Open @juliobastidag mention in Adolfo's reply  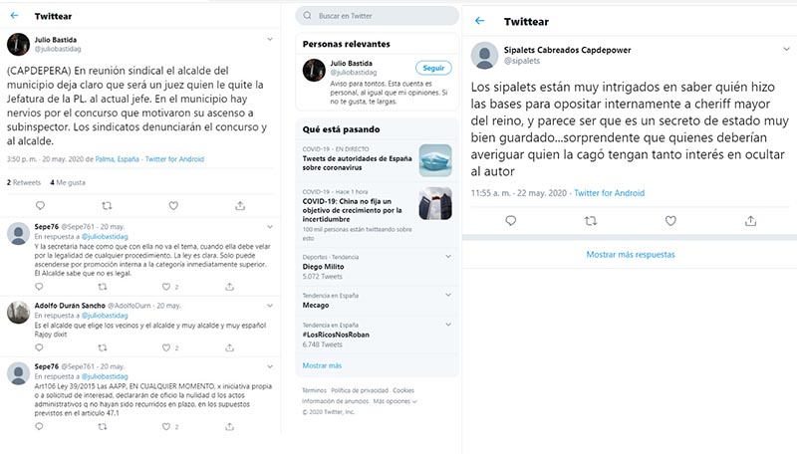pos(105,316)
